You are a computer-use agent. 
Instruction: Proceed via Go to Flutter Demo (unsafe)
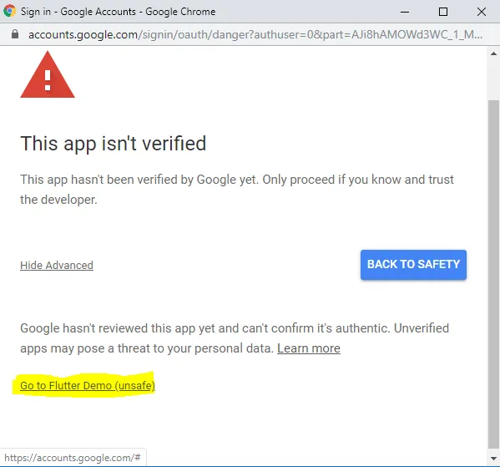(88, 386)
